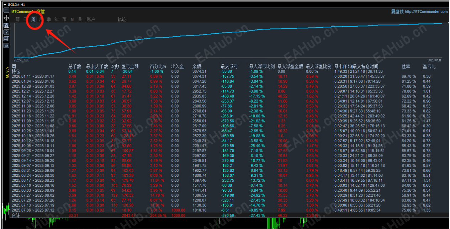The image size is (450, 229).
Task: Select week row 2025.08.31 ~ 2025.09.06
Action: [x=33, y=170]
